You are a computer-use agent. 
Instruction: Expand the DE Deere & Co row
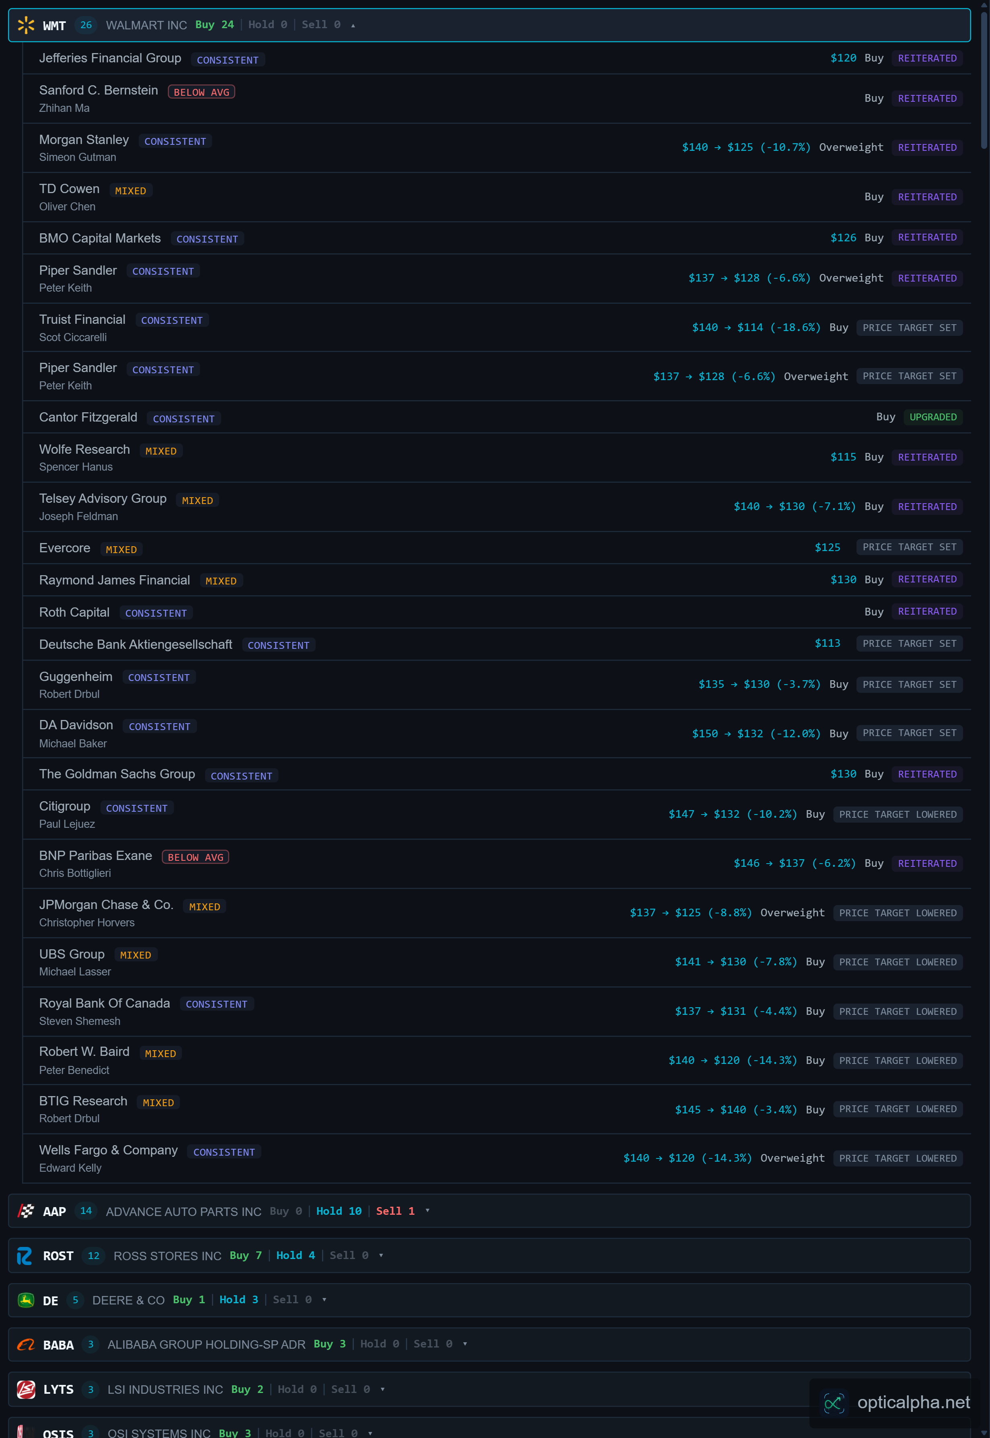tap(324, 1299)
